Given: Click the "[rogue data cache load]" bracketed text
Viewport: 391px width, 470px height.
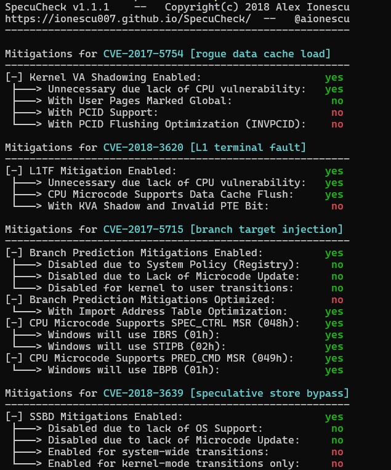Looking at the screenshot, I should pos(260,54).
